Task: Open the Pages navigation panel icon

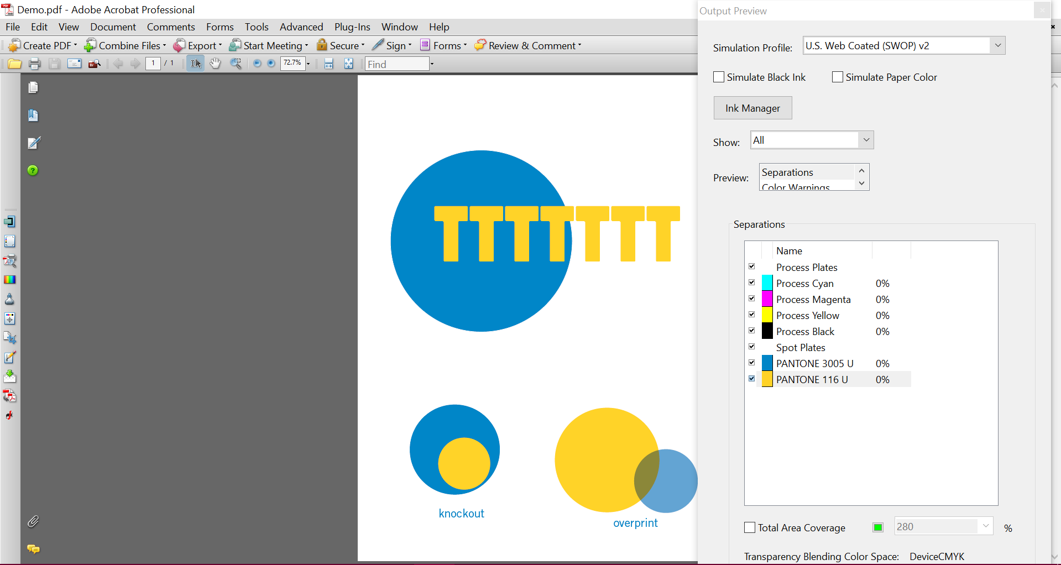Action: click(x=33, y=88)
